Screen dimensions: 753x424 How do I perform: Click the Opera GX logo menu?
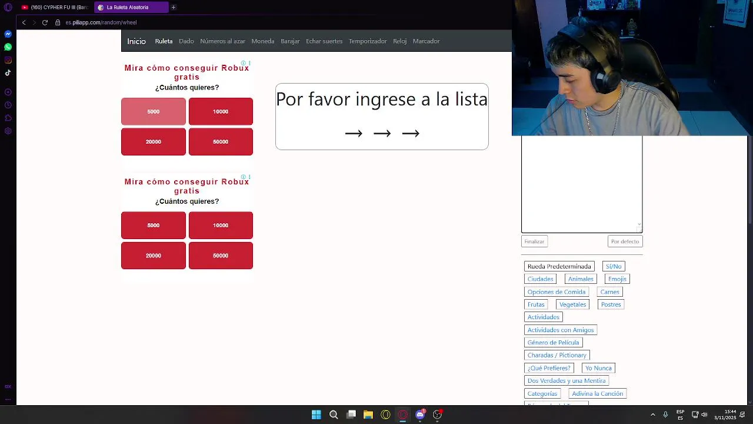[8, 7]
